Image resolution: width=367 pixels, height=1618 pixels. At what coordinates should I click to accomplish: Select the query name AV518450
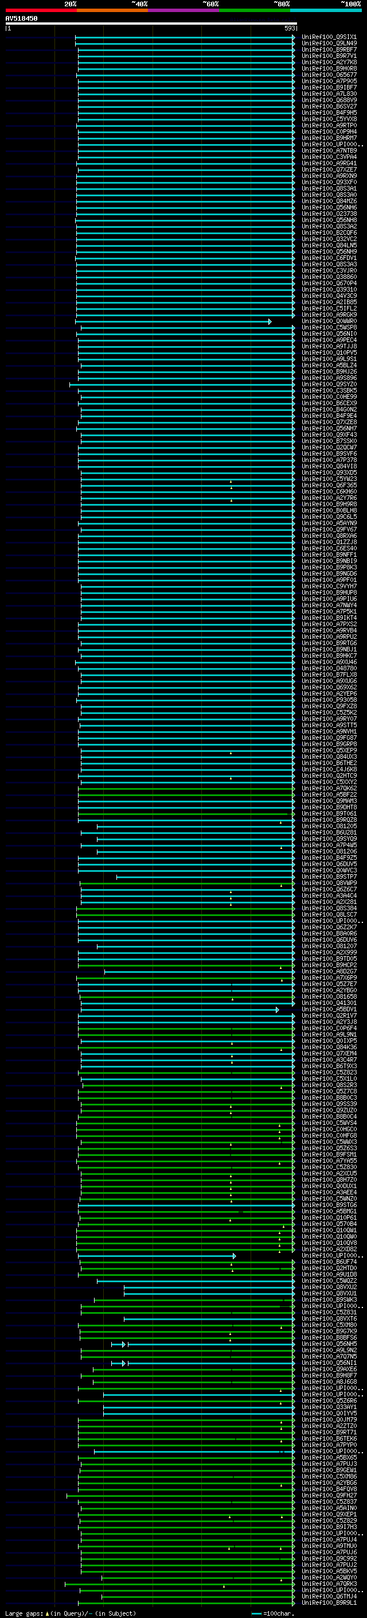click(21, 18)
